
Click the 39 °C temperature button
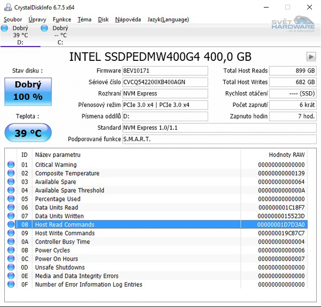pyautogui.click(x=28, y=133)
